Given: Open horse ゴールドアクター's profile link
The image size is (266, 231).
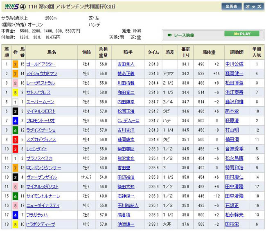Looking at the screenshot, I should pos(41,64).
